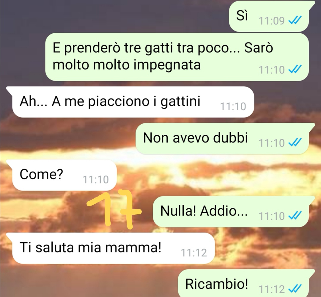
Task: Tap the words "molto molto impegnata"
Action: coord(127,65)
